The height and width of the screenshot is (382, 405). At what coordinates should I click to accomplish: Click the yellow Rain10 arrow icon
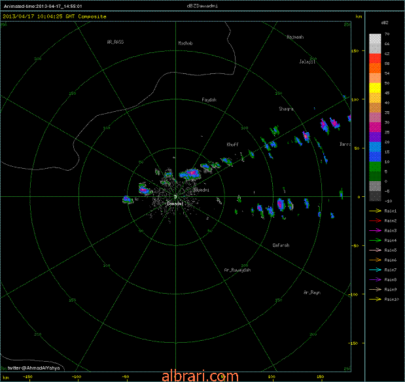(x=376, y=299)
